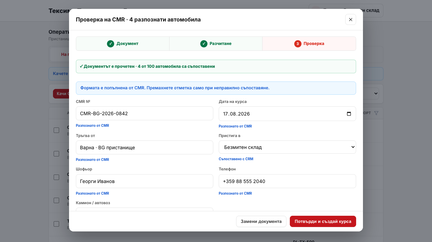This screenshot has width=432, height=242.
Task: Click the blue note Формата е попълнена от CMR
Action: click(x=175, y=88)
